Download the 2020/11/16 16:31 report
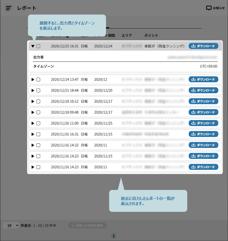 [203, 134]
